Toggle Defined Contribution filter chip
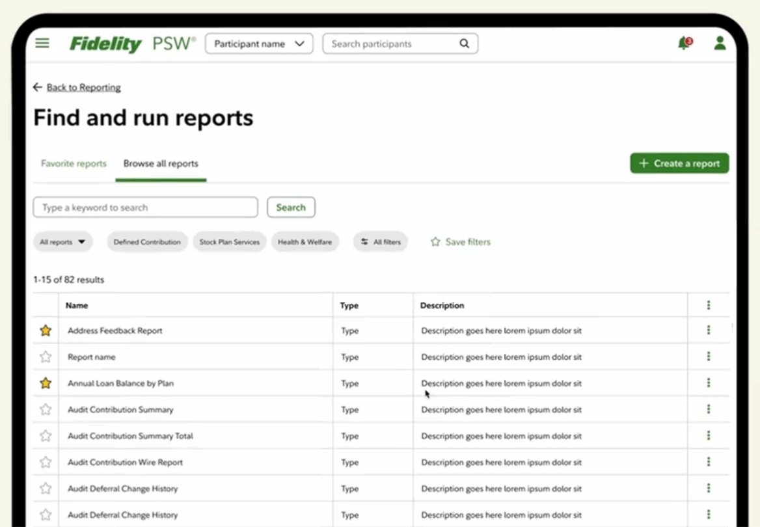Image resolution: width=760 pixels, height=527 pixels. [147, 242]
